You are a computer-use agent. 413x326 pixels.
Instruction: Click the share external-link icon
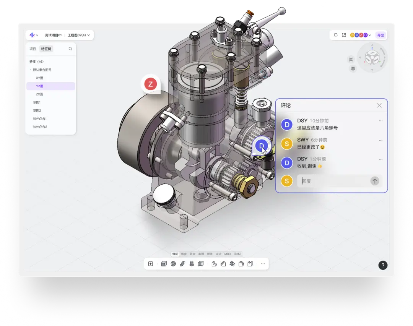click(344, 35)
